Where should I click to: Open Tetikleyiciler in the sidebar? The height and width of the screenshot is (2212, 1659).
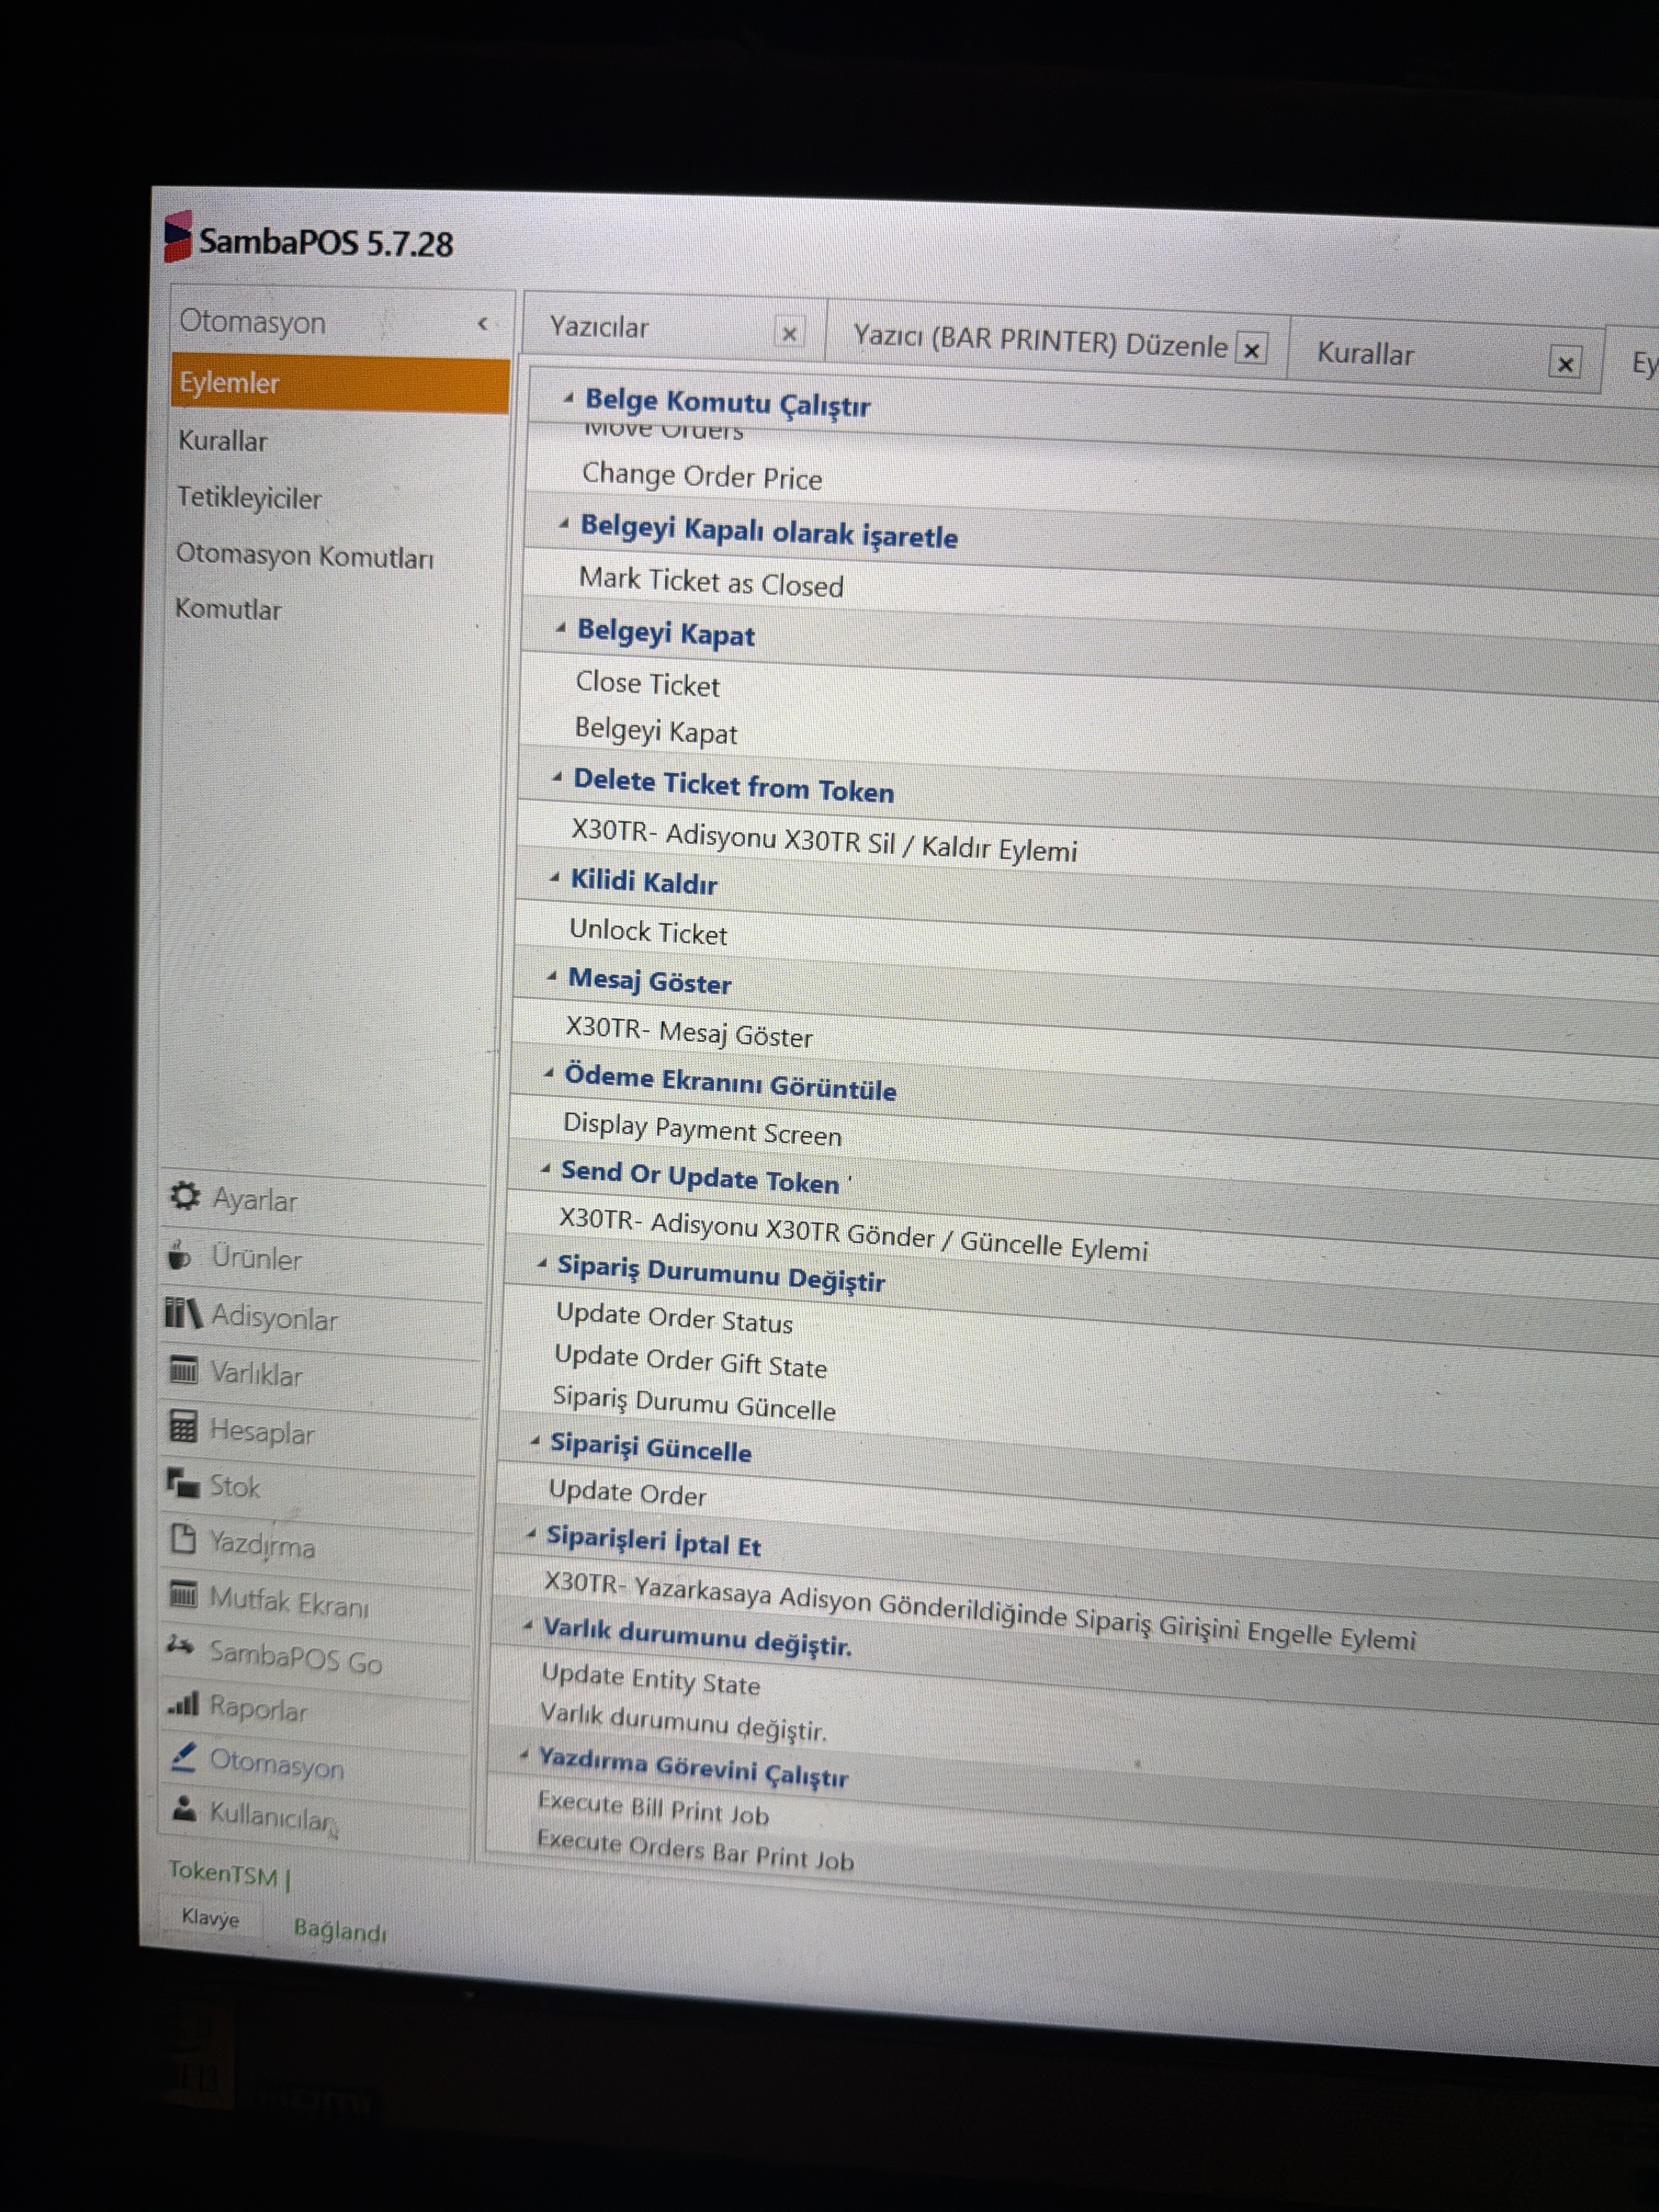click(x=249, y=498)
